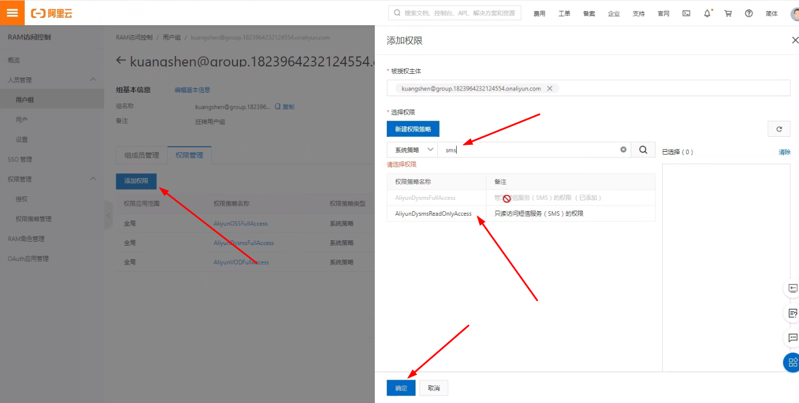Click the RAM访问控制 breadcrumb
The width and height of the screenshot is (799, 403).
click(x=135, y=37)
